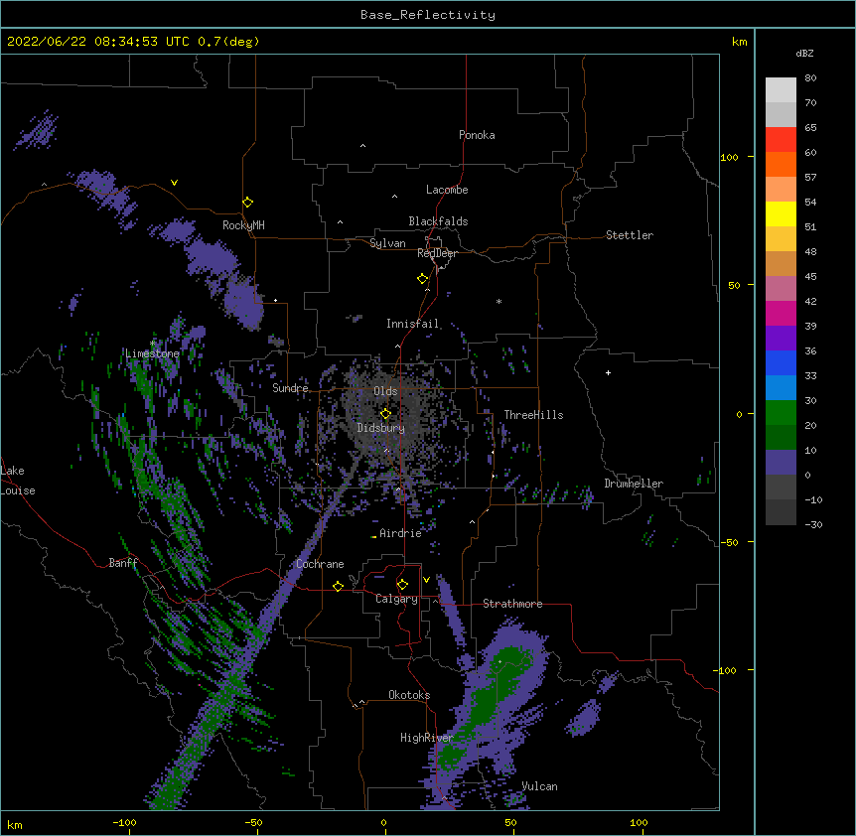856x836 pixels.
Task: Click the yellow marker above Calgary label
Action: tap(402, 585)
